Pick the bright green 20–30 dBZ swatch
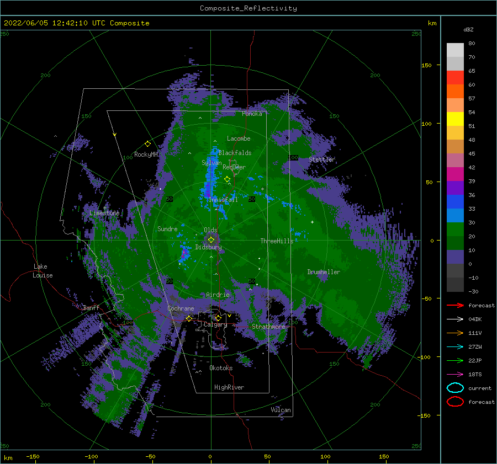Image resolution: width=497 pixels, height=464 pixels. [x=455, y=230]
